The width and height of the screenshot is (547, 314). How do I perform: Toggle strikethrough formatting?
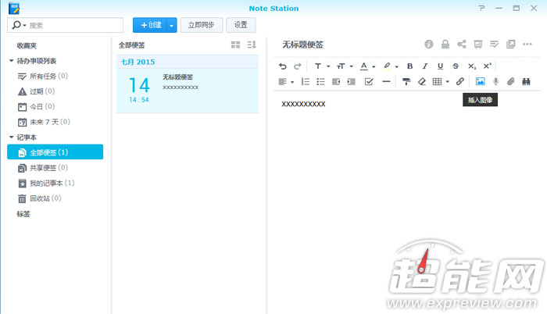[456, 66]
